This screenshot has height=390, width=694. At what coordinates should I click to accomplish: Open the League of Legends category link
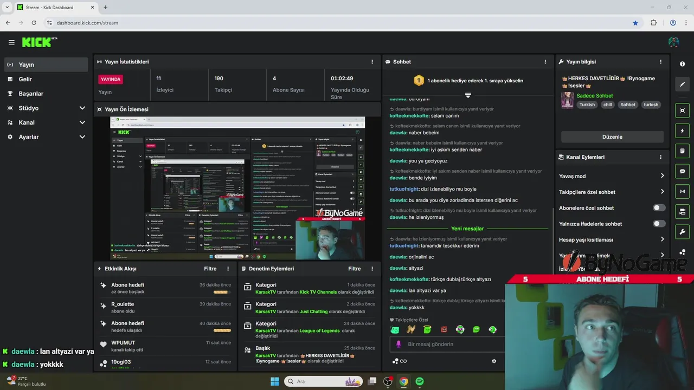pyautogui.click(x=319, y=331)
